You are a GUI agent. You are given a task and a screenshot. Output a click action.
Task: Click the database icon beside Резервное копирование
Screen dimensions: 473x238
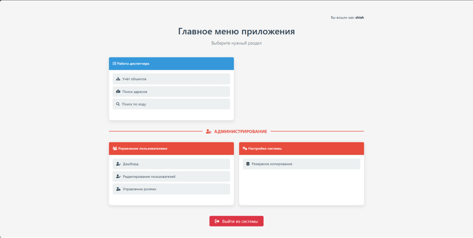pyautogui.click(x=248, y=164)
